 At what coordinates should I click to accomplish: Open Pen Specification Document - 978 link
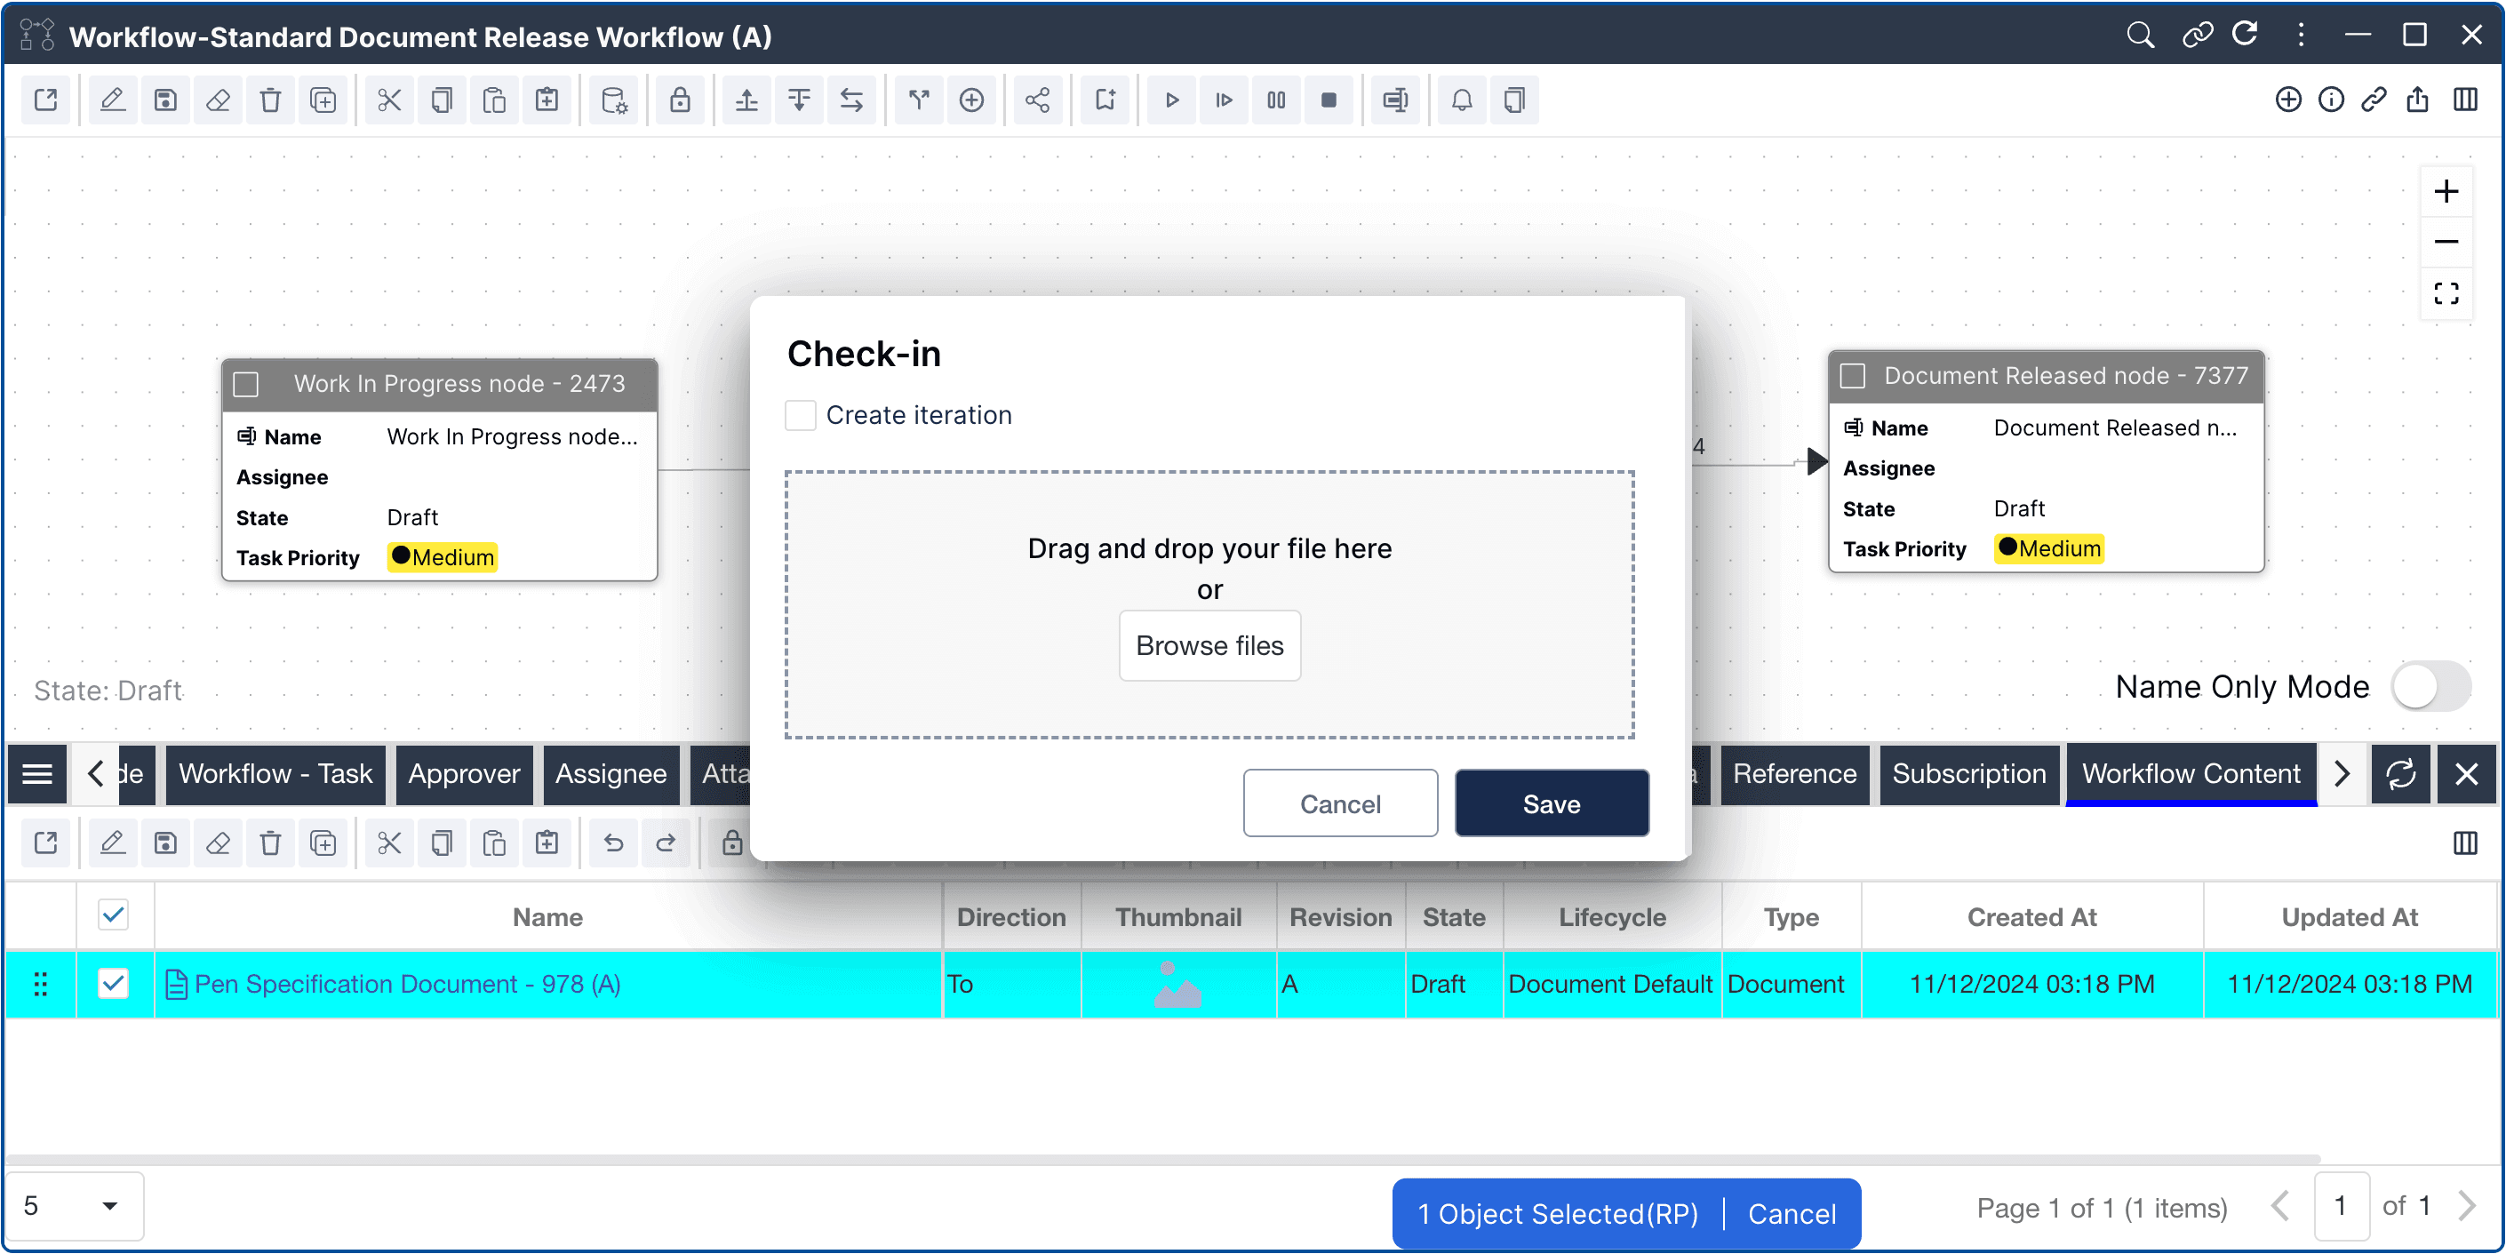point(407,984)
